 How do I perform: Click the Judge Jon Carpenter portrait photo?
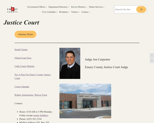point(70,63)
